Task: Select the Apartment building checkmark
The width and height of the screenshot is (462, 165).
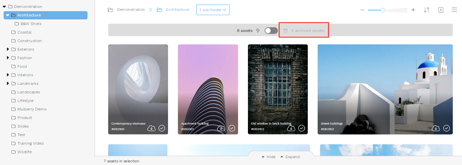Action: tap(232, 128)
